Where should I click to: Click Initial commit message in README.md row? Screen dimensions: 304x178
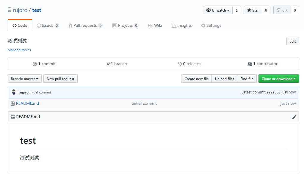[144, 104]
